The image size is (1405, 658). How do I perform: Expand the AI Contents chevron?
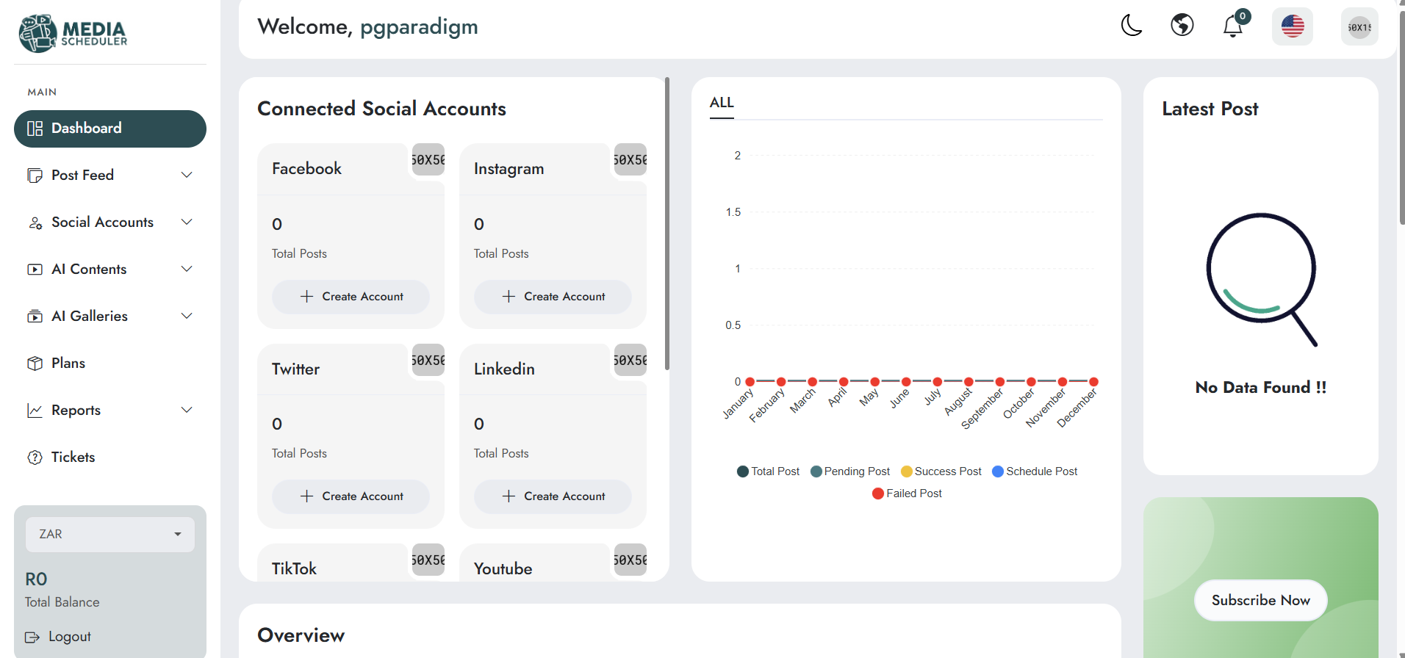coord(187,269)
